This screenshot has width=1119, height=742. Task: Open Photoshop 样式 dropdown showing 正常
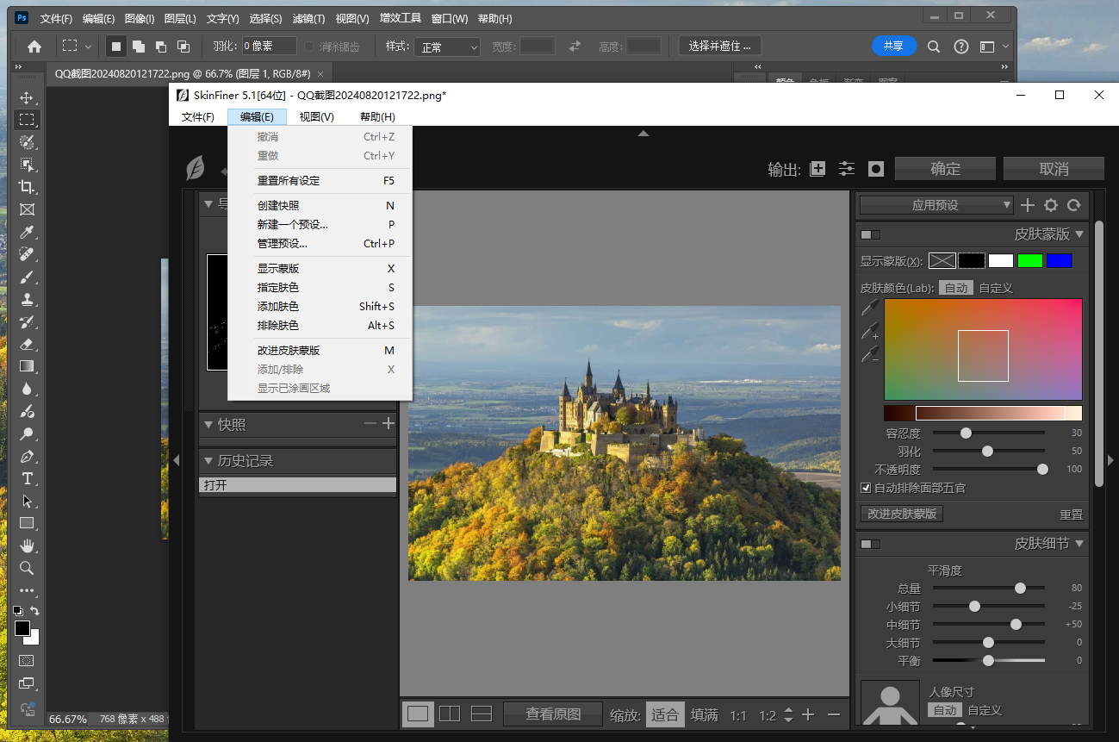click(x=447, y=47)
